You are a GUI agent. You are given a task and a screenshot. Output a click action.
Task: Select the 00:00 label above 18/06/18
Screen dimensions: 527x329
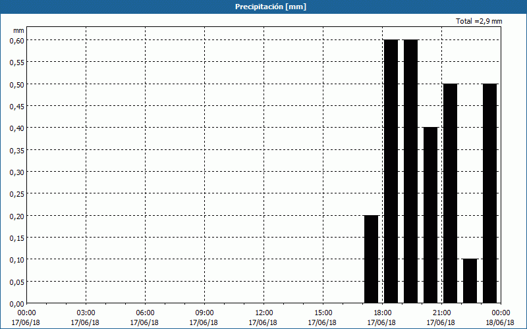coord(501,313)
